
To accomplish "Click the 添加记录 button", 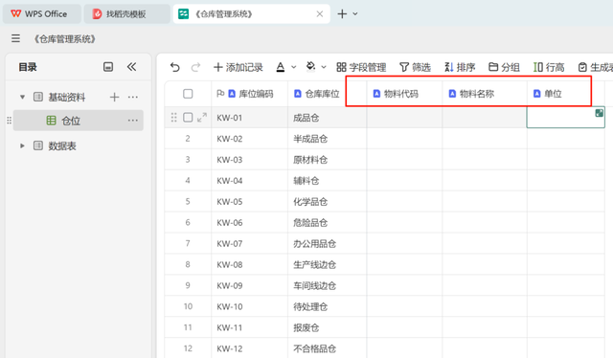I will pos(238,67).
